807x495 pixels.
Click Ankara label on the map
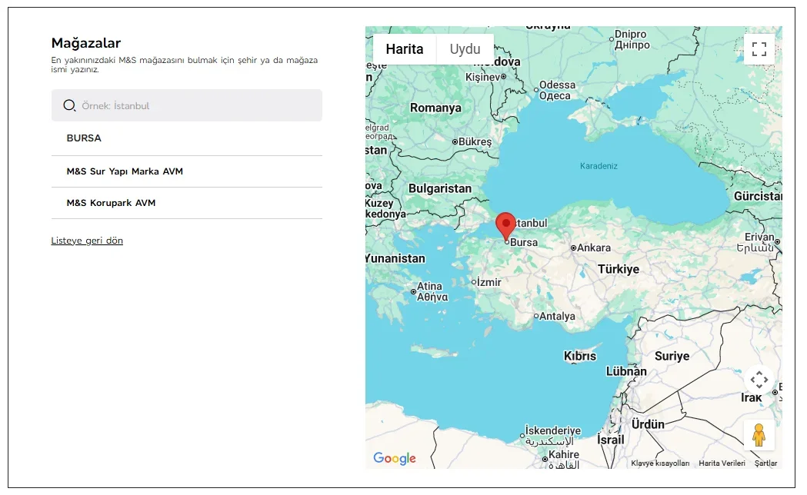click(593, 247)
